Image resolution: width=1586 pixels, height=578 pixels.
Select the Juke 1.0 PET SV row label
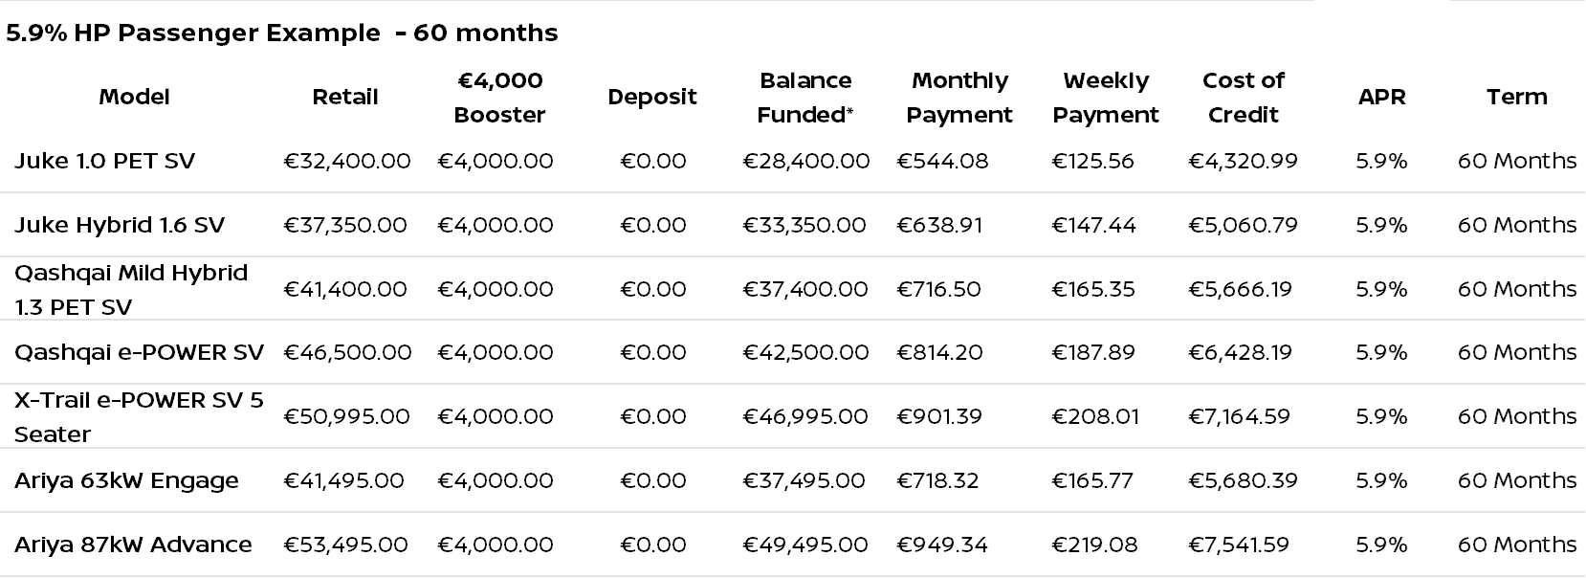pyautogui.click(x=104, y=161)
